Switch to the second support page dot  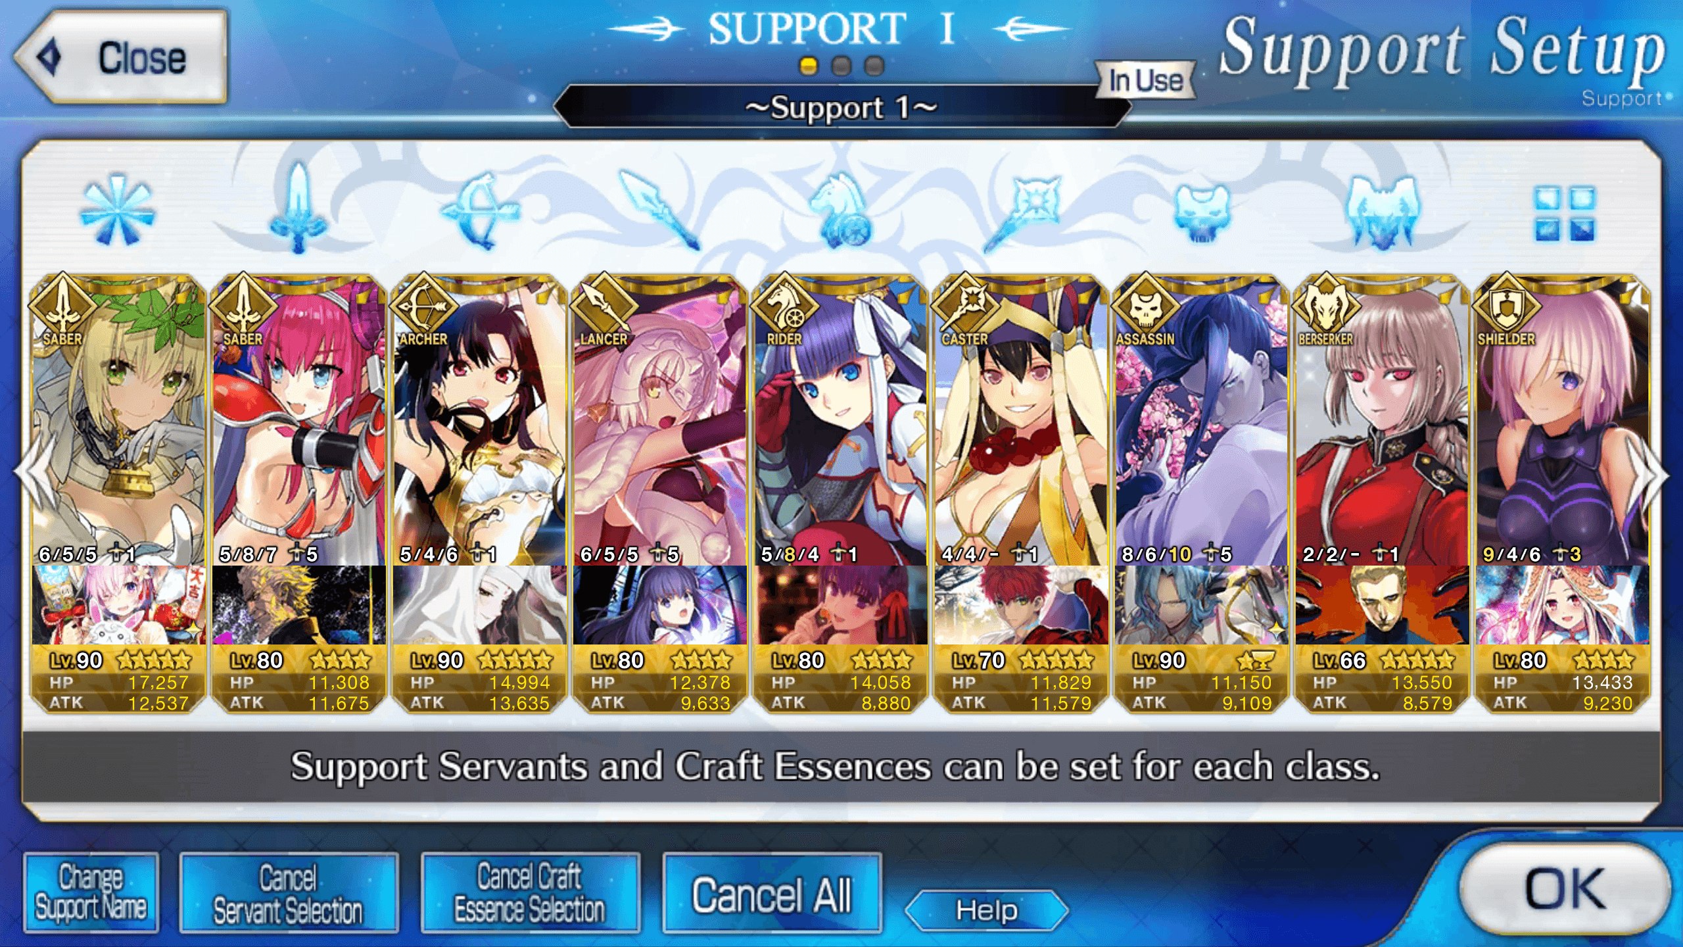[841, 66]
